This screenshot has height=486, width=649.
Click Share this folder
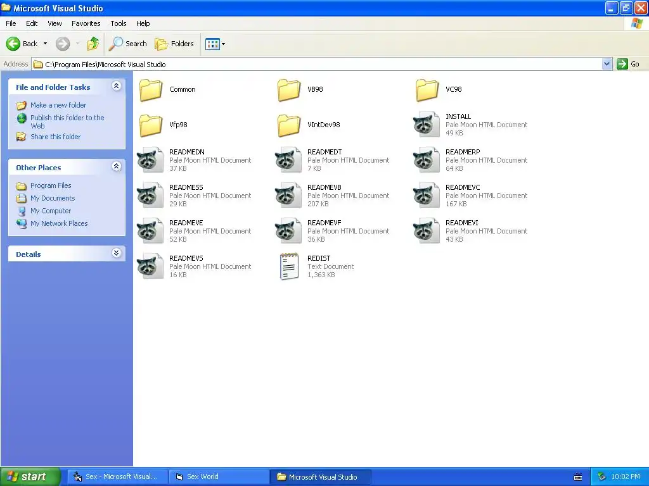[56, 137]
